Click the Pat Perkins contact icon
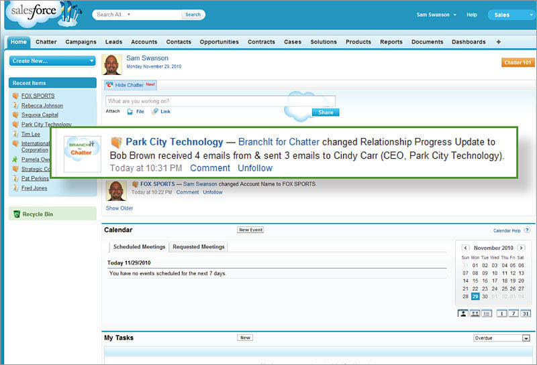537x365 pixels. [x=15, y=178]
